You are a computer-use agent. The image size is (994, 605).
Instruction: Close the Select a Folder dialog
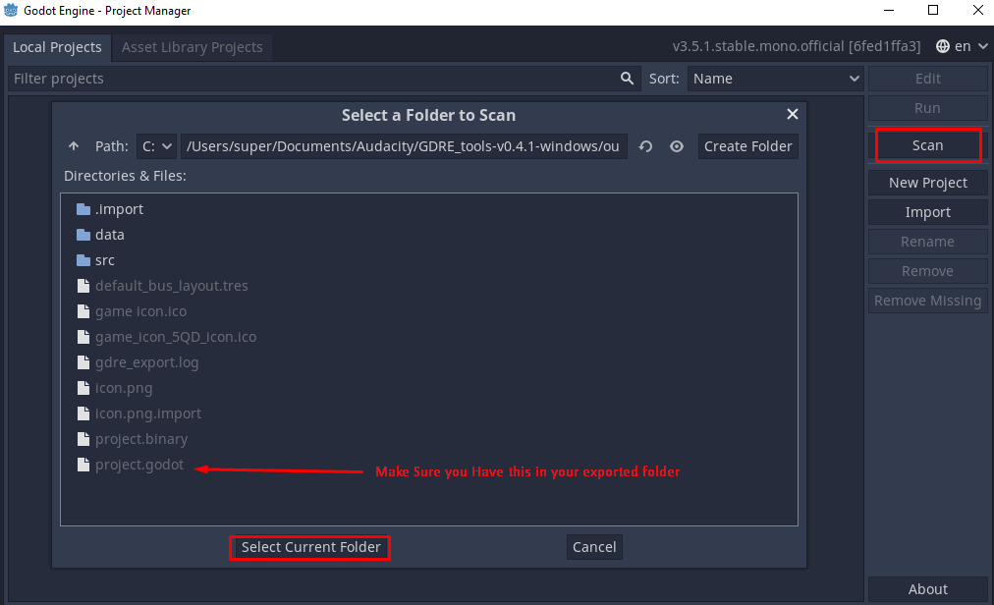tap(793, 115)
